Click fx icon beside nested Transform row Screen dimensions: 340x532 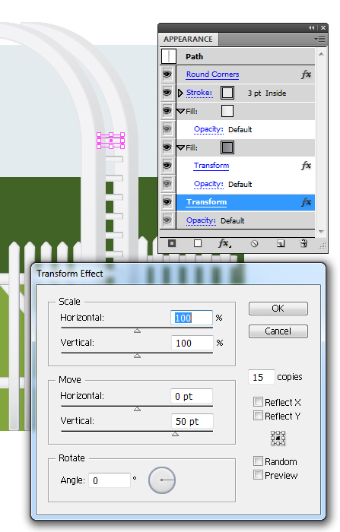[306, 166]
